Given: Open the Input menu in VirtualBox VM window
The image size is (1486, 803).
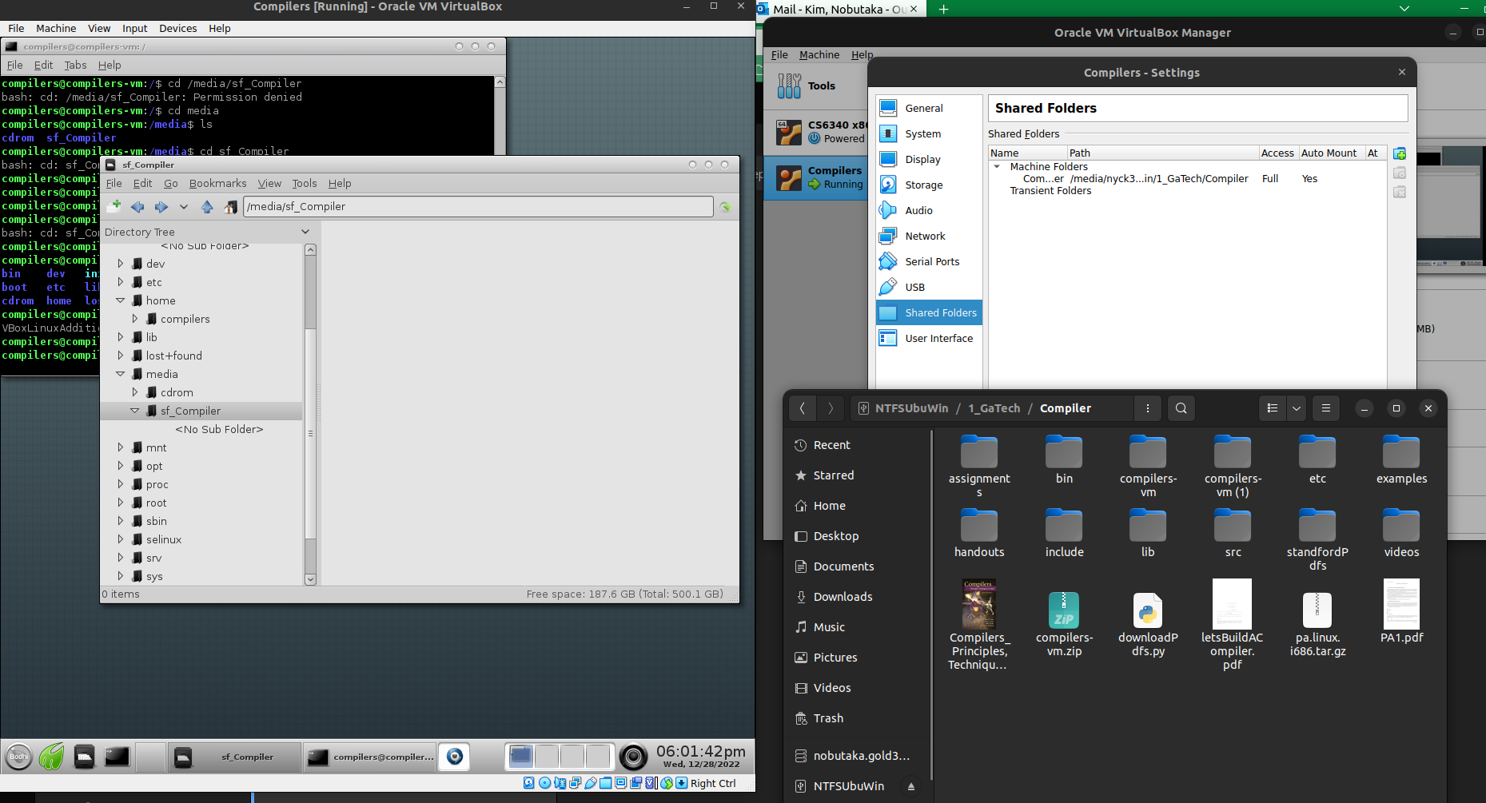Looking at the screenshot, I should (x=134, y=28).
